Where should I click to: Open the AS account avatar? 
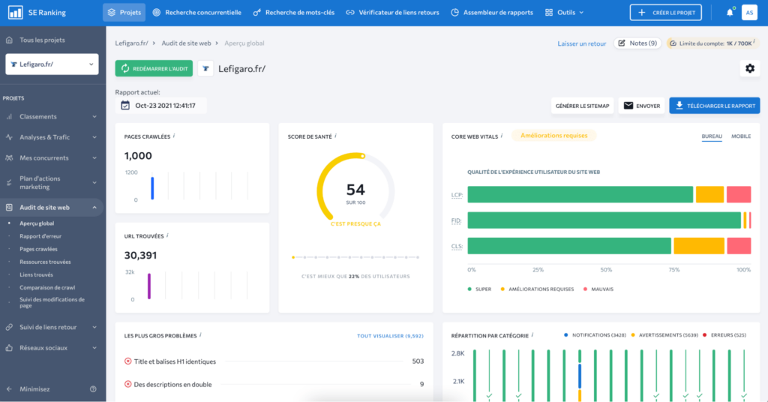click(749, 12)
